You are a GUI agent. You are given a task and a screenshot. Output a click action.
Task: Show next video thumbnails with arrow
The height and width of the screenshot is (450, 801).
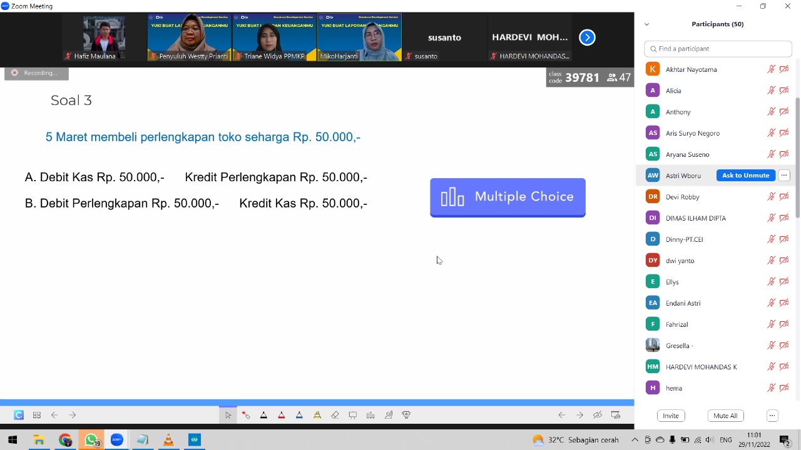tap(587, 37)
